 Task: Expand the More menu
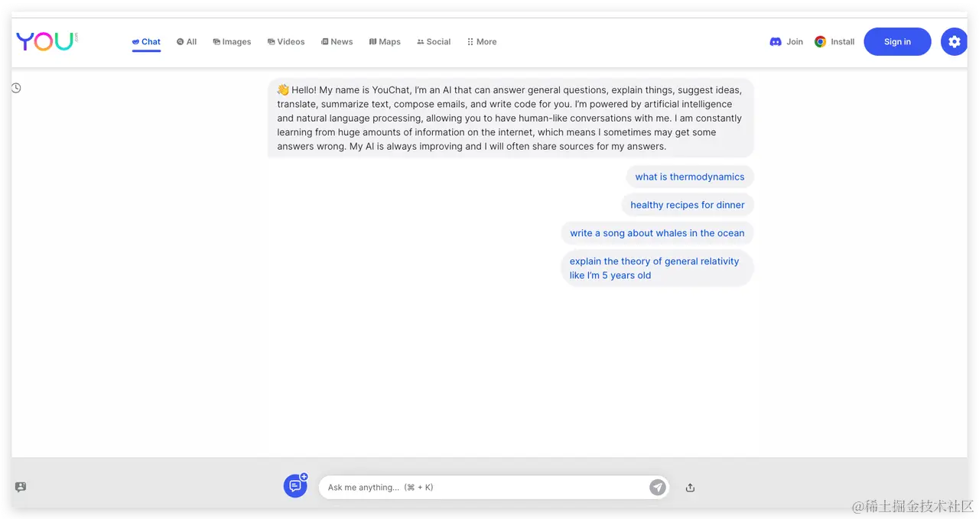pyautogui.click(x=482, y=42)
